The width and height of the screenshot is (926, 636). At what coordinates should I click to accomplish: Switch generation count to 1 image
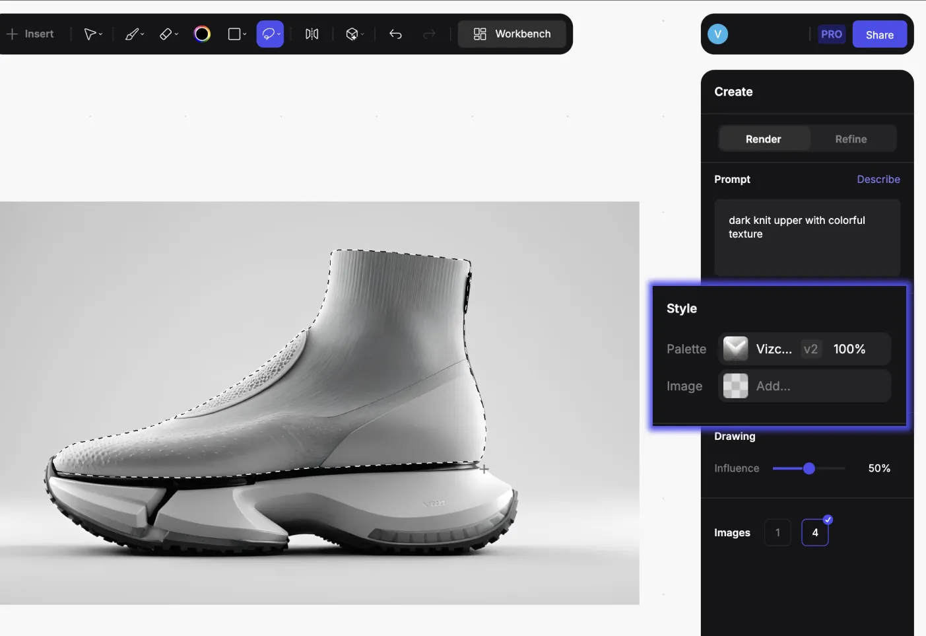pyautogui.click(x=777, y=532)
